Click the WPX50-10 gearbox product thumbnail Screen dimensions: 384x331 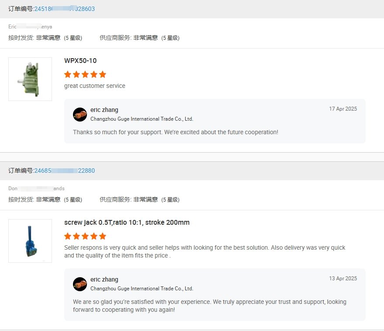pos(30,79)
